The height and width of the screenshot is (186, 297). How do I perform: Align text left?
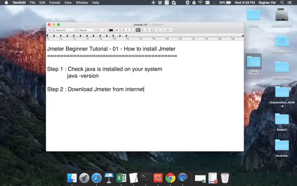[138, 30]
